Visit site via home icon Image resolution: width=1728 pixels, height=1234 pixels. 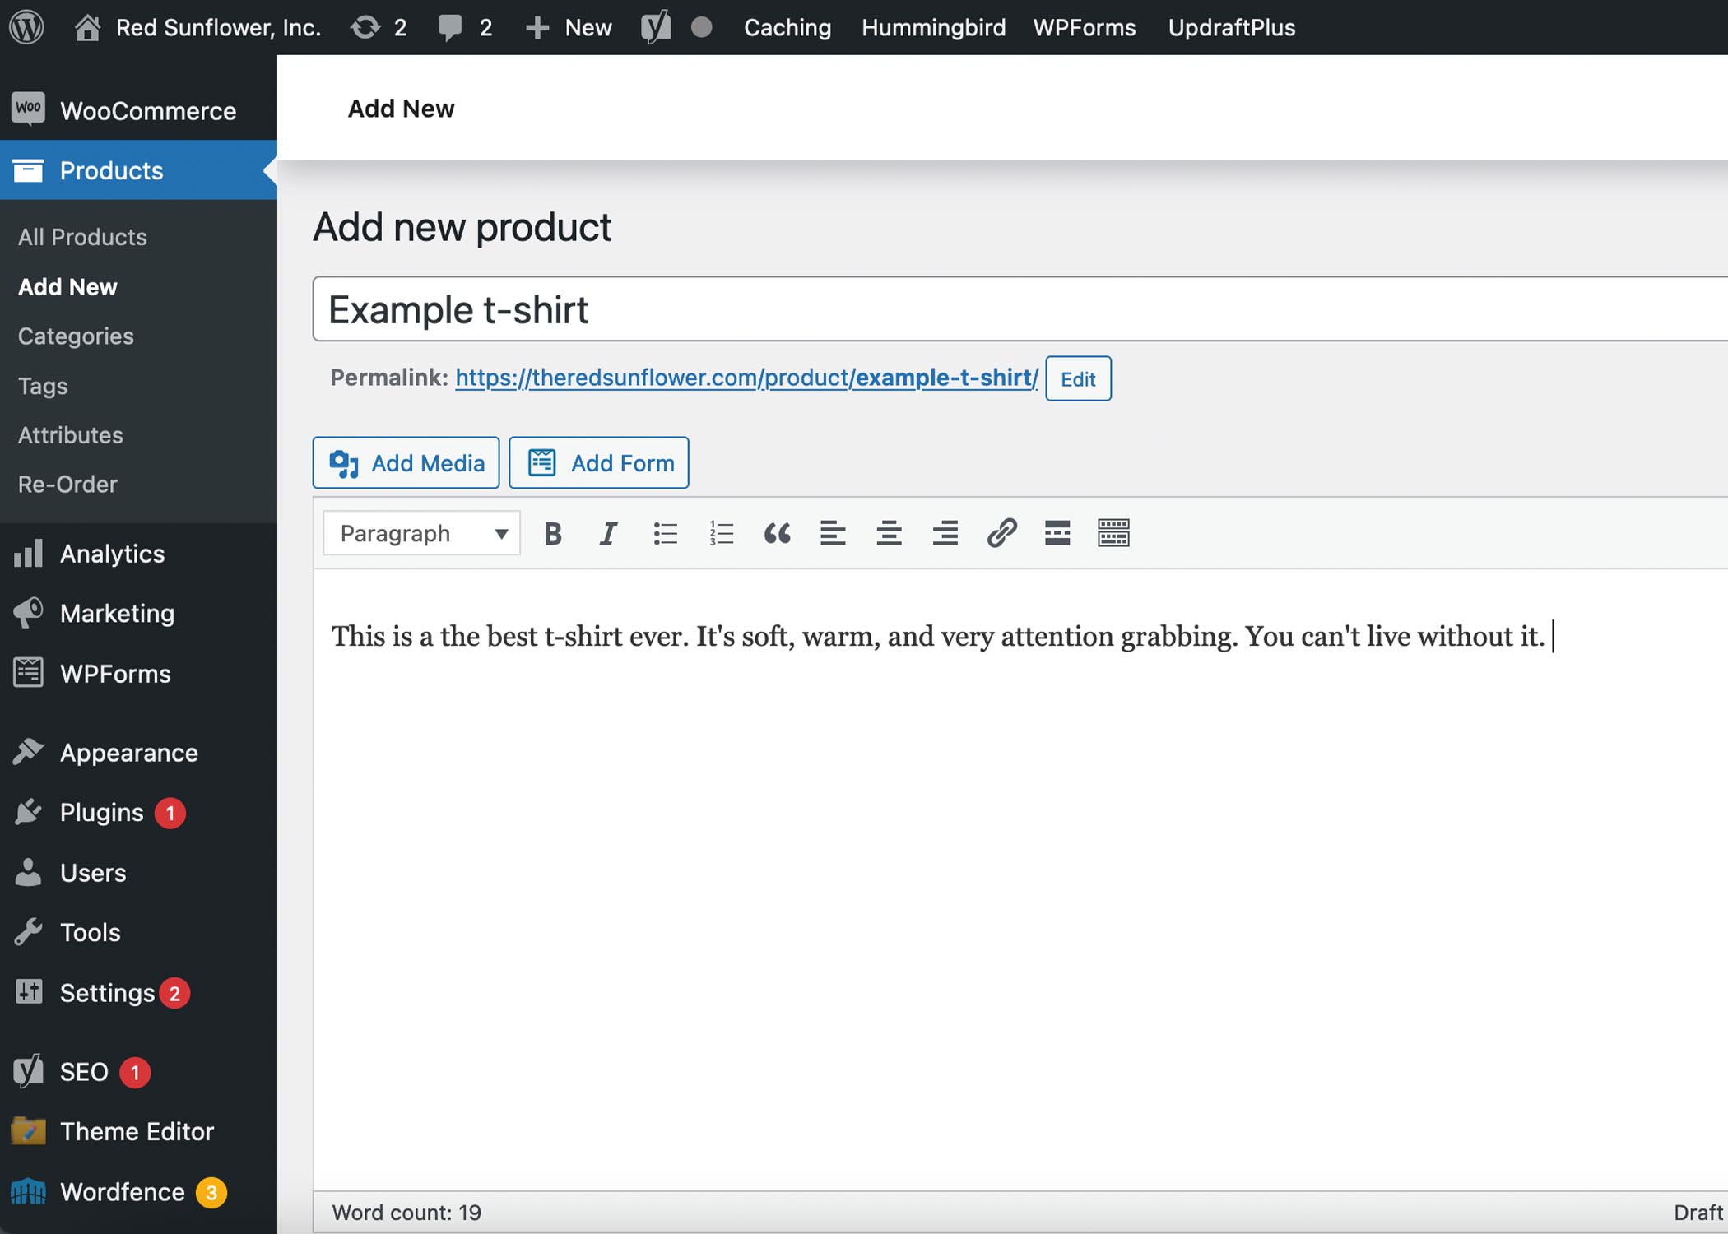[x=87, y=27]
